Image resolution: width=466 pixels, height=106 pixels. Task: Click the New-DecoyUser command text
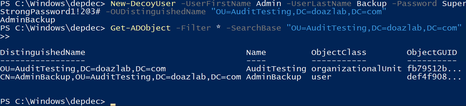click(x=143, y=4)
